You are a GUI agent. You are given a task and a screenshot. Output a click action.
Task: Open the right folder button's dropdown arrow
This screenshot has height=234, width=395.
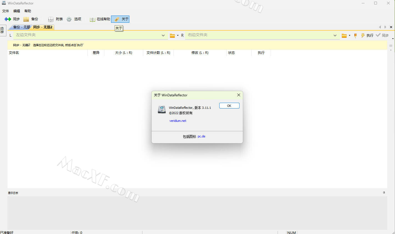(349, 36)
